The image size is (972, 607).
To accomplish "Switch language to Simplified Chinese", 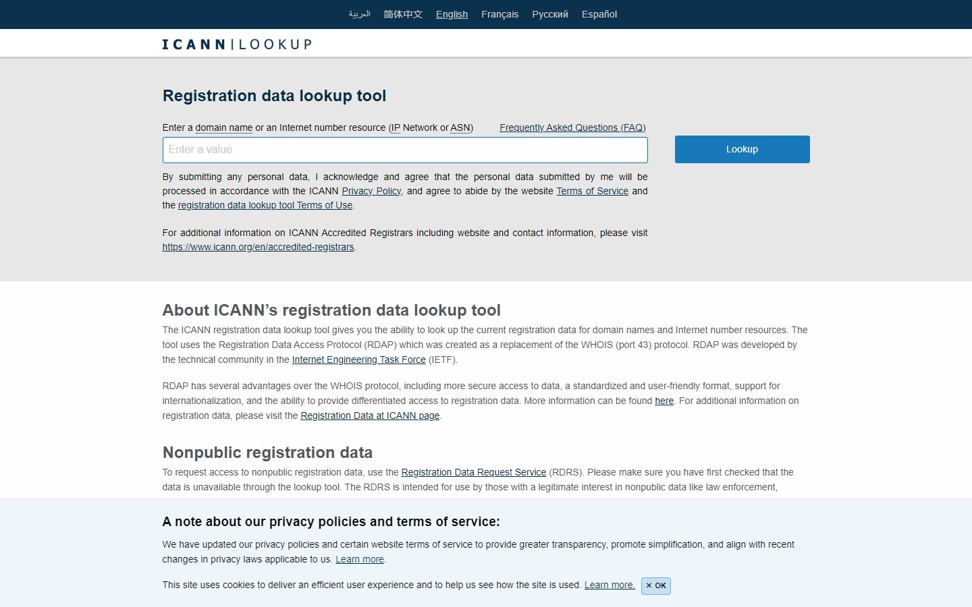I will tap(403, 14).
